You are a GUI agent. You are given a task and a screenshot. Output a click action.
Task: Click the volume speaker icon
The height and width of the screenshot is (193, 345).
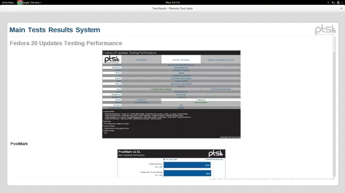[x=333, y=3]
